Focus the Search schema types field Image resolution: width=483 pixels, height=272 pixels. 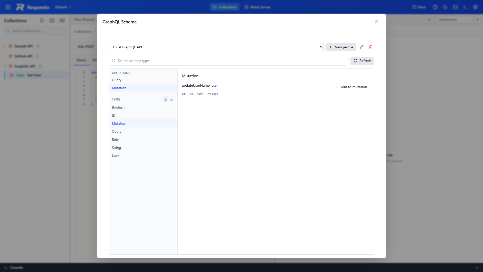[x=228, y=61]
